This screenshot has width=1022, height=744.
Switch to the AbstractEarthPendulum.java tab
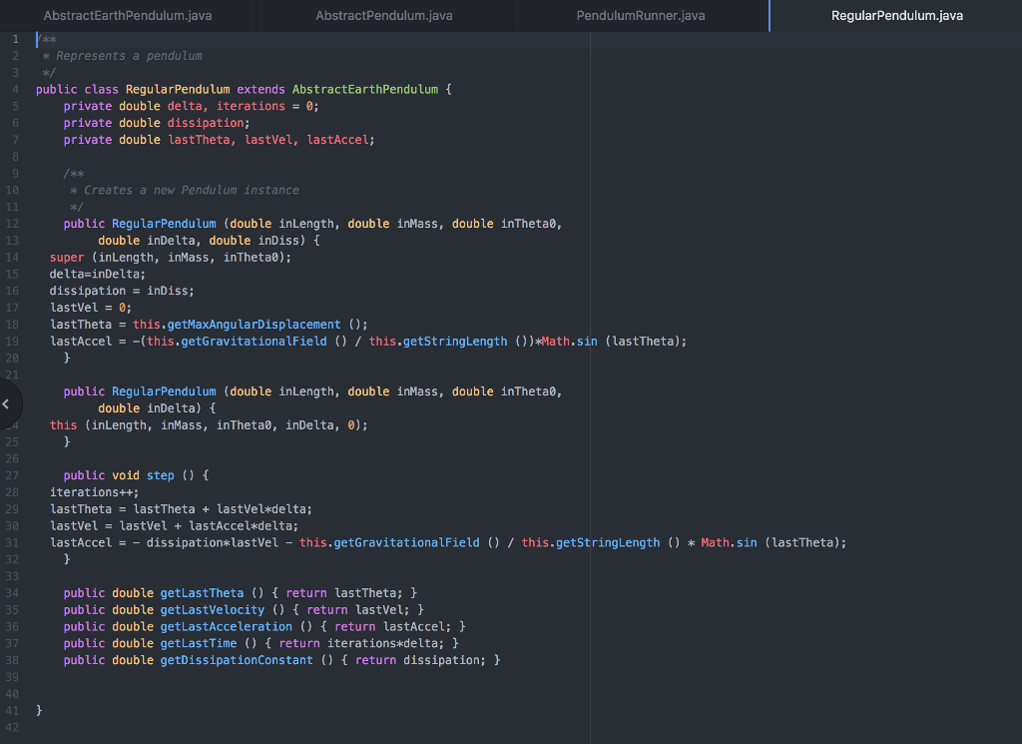point(128,15)
